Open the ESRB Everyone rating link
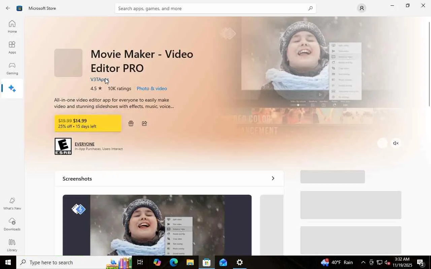This screenshot has height=269, width=431. pyautogui.click(x=85, y=144)
